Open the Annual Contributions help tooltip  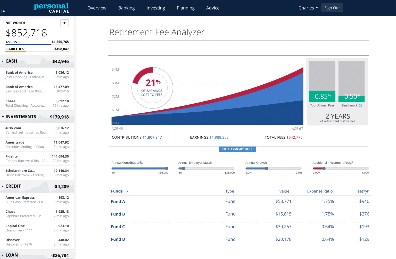(x=142, y=162)
